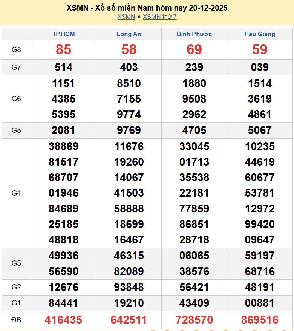Select Hậu Giang G5 number 5067
This screenshot has height=331, width=294.
coord(260,130)
